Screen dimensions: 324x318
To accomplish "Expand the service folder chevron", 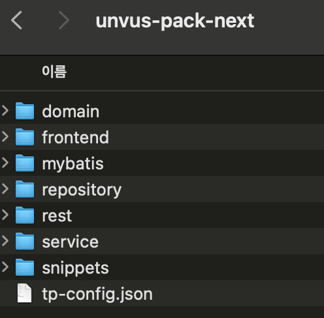I will (x=5, y=240).
